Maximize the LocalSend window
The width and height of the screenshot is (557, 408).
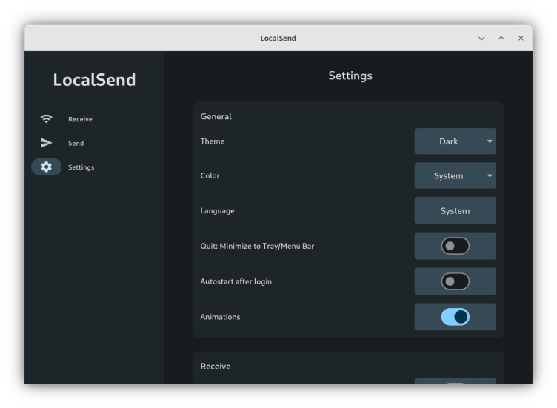(x=501, y=39)
